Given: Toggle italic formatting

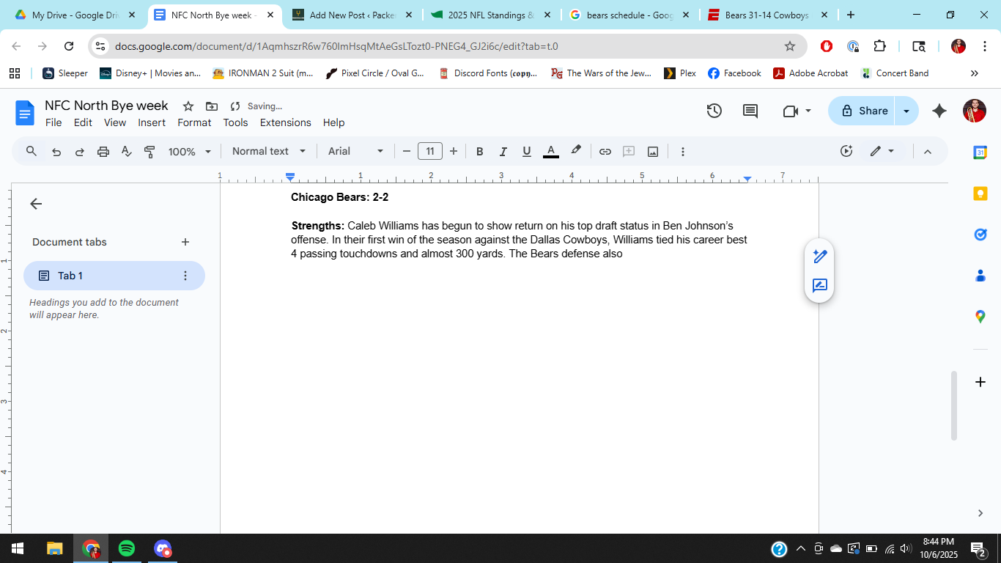Looking at the screenshot, I should [503, 152].
